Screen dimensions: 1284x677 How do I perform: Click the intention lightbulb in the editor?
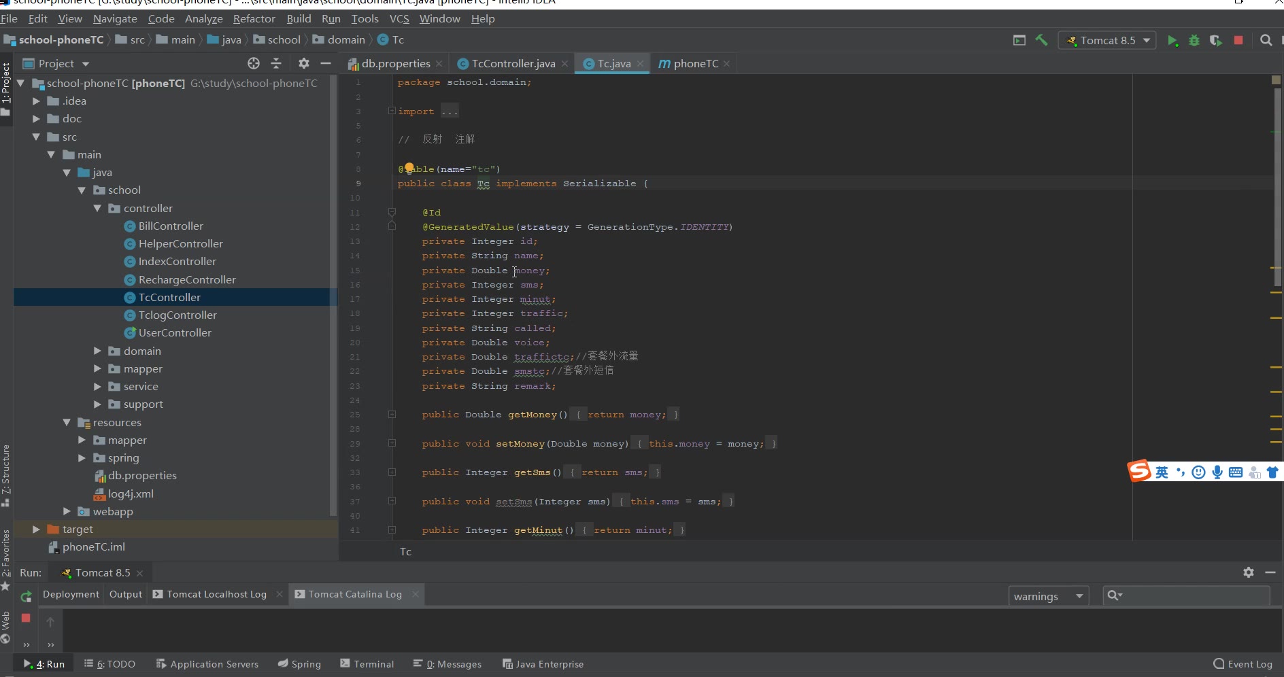click(x=409, y=168)
